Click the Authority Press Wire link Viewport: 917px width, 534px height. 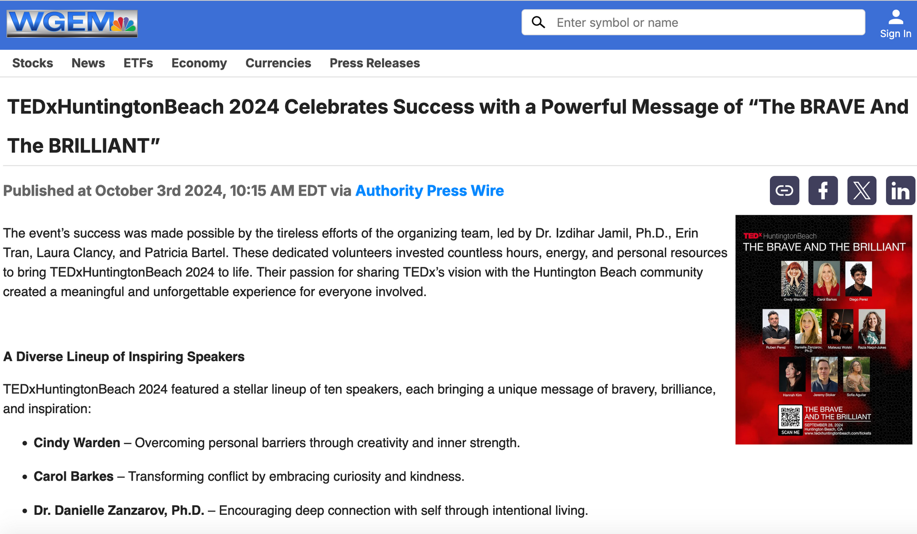(429, 191)
